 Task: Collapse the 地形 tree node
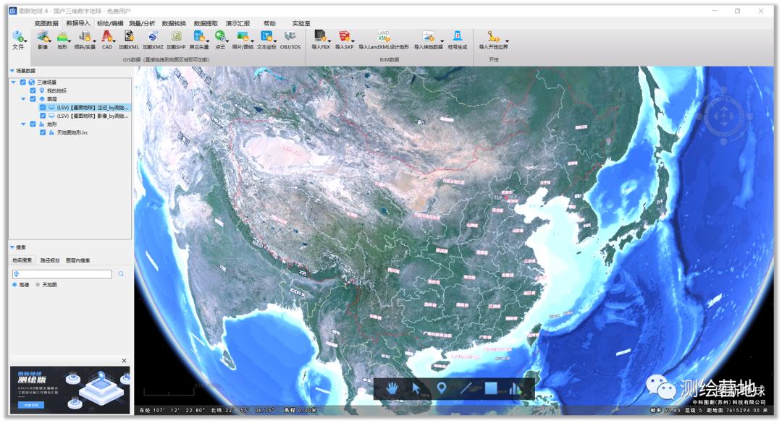23,124
